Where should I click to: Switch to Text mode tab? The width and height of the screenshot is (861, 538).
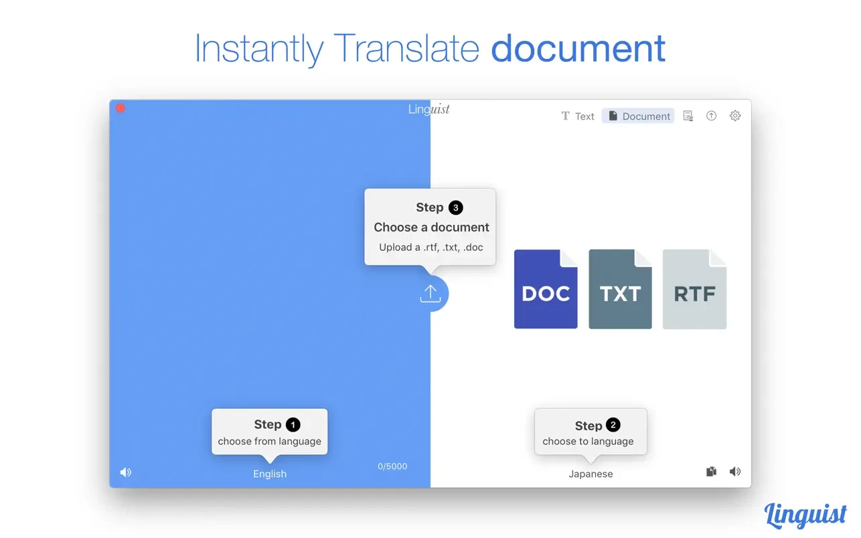tap(577, 116)
